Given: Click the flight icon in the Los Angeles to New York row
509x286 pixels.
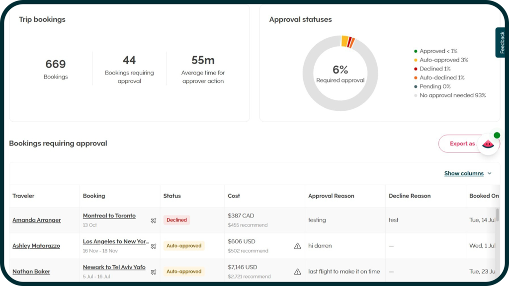Looking at the screenshot, I should tap(154, 246).
